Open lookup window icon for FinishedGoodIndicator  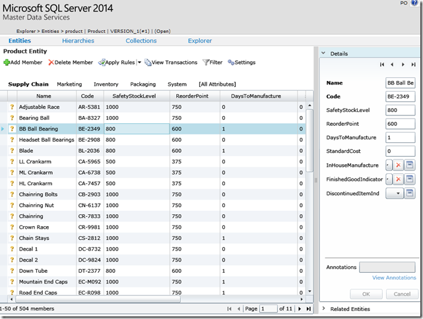pos(410,179)
